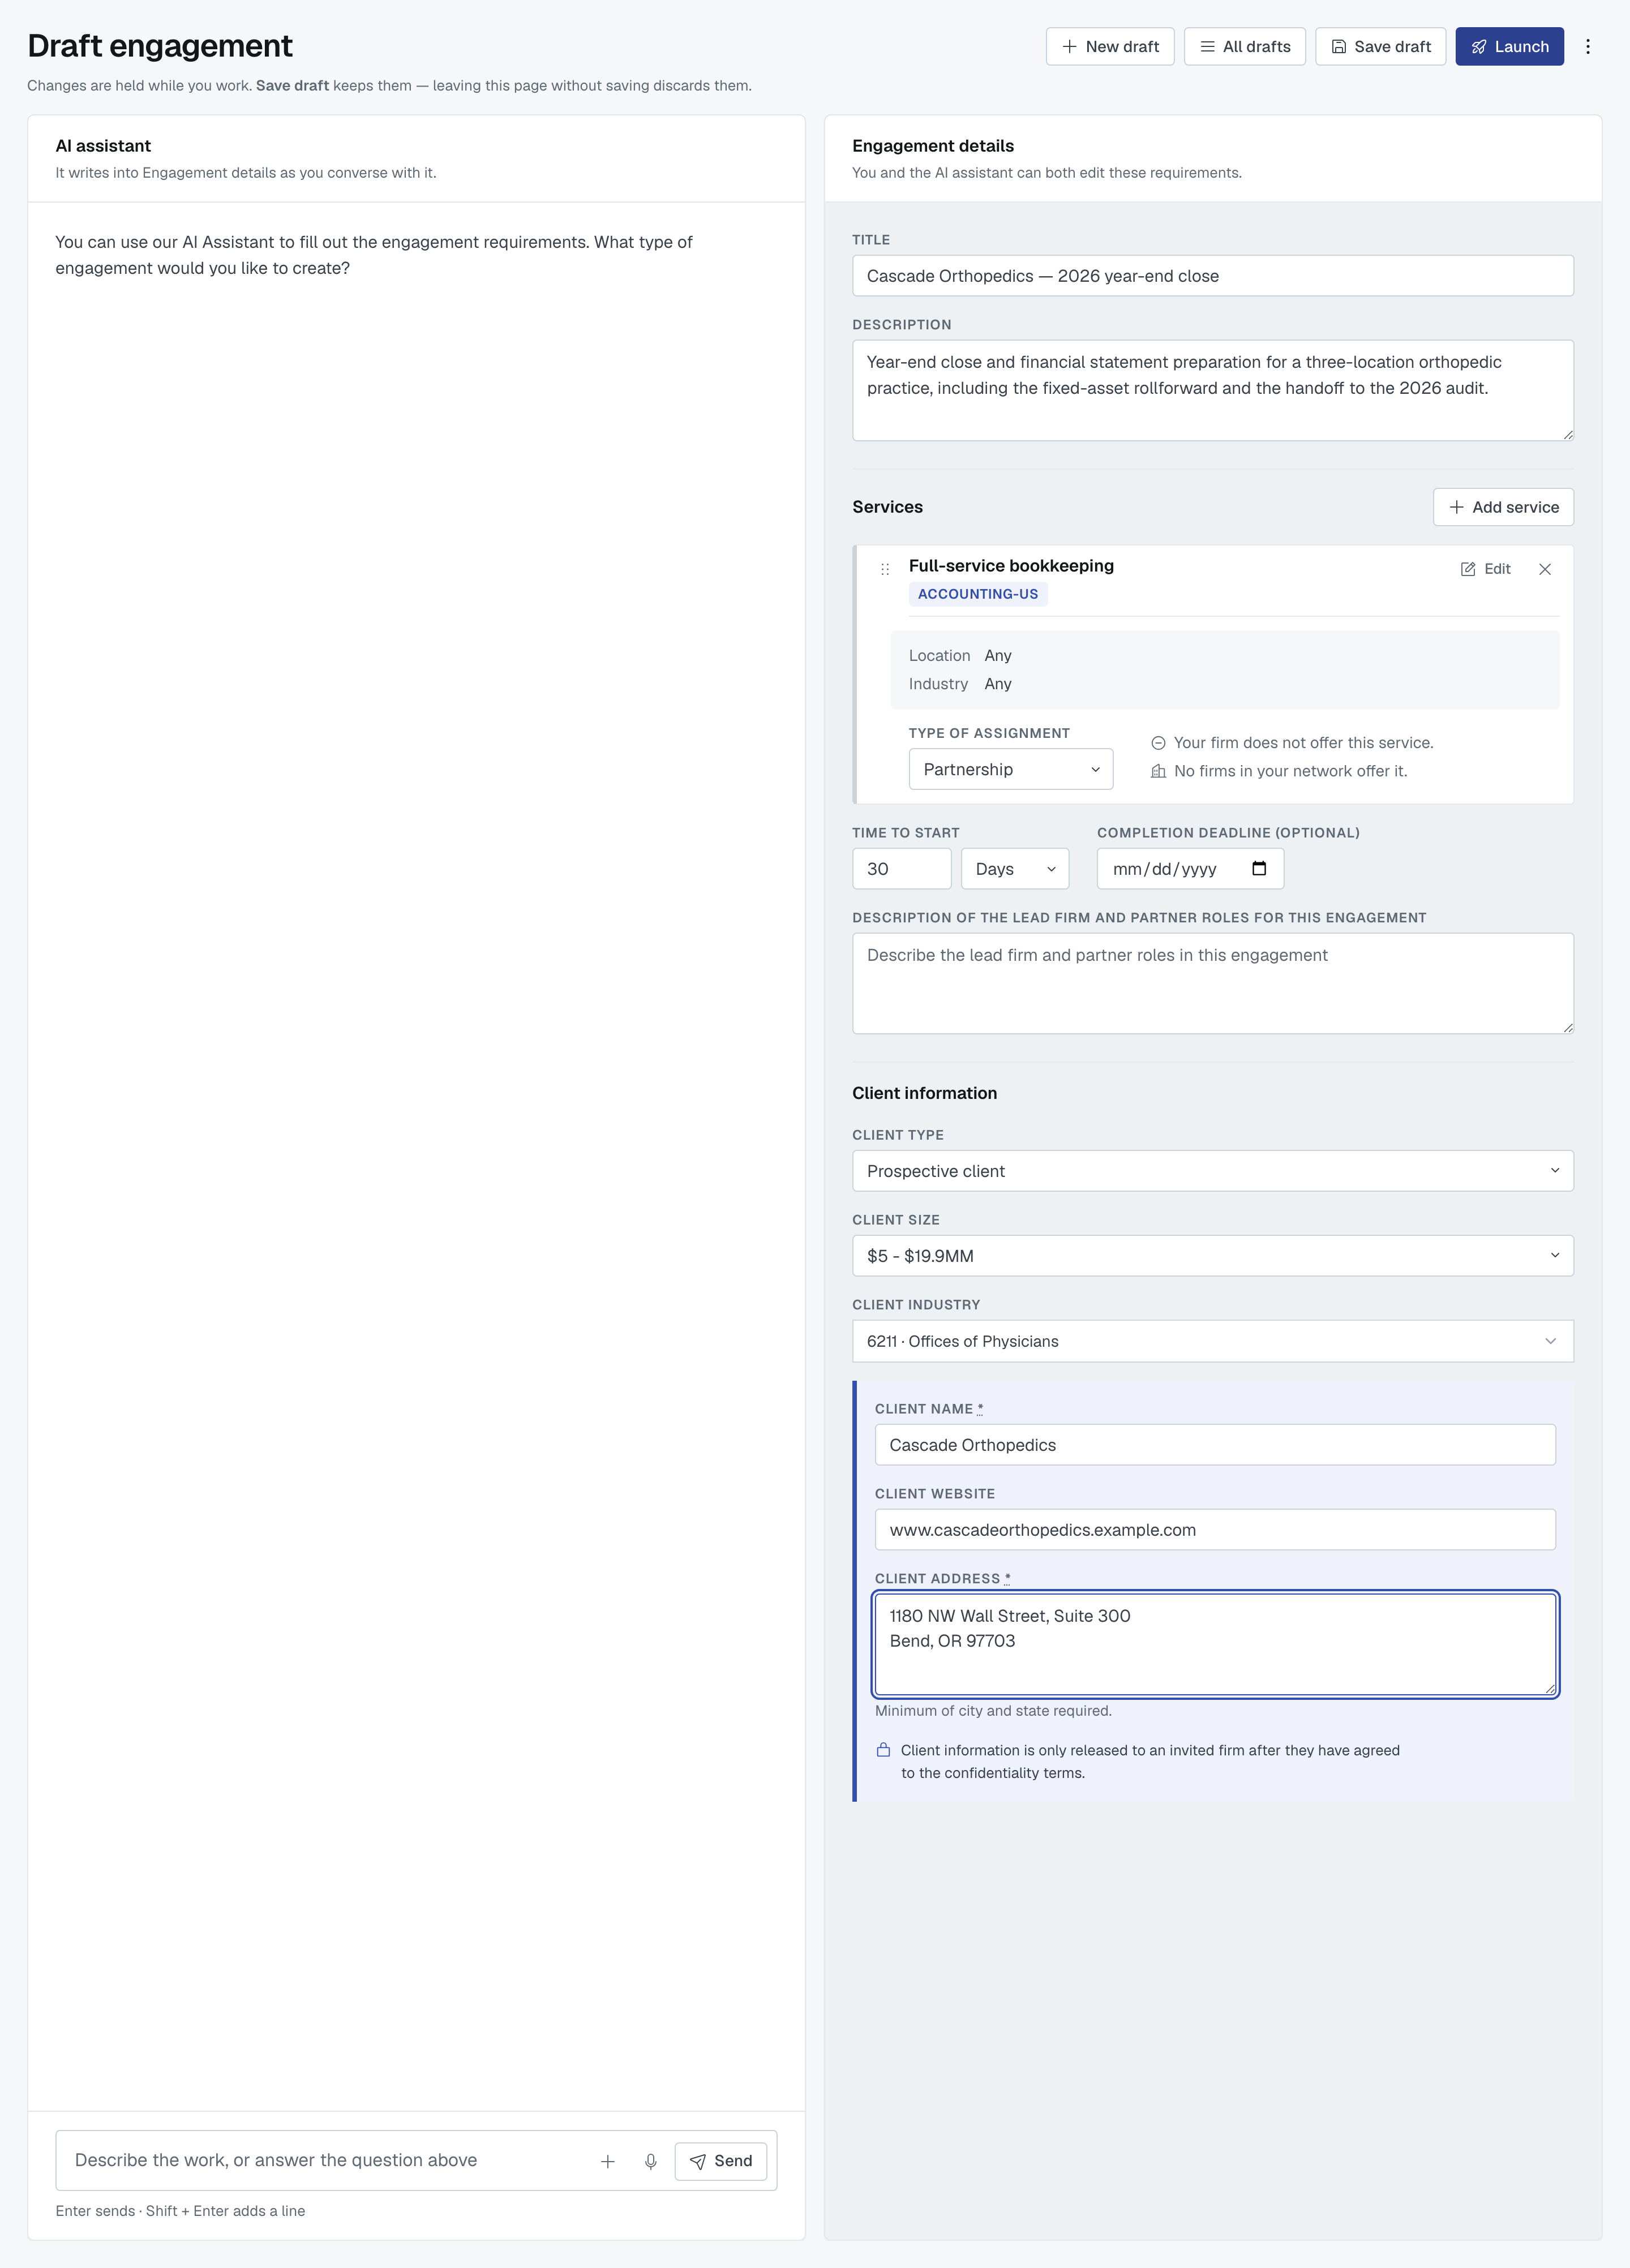Open the Type of assignment Partnership dropdown
This screenshot has width=1630, height=2268.
click(x=1010, y=769)
